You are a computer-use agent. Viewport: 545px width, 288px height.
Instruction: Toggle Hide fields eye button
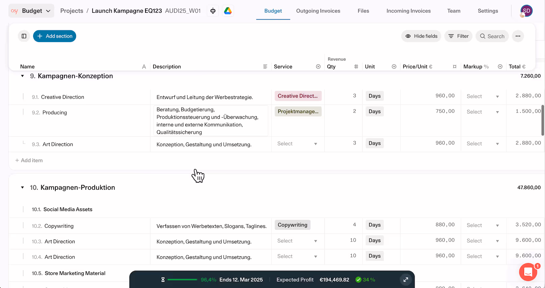coord(421,36)
